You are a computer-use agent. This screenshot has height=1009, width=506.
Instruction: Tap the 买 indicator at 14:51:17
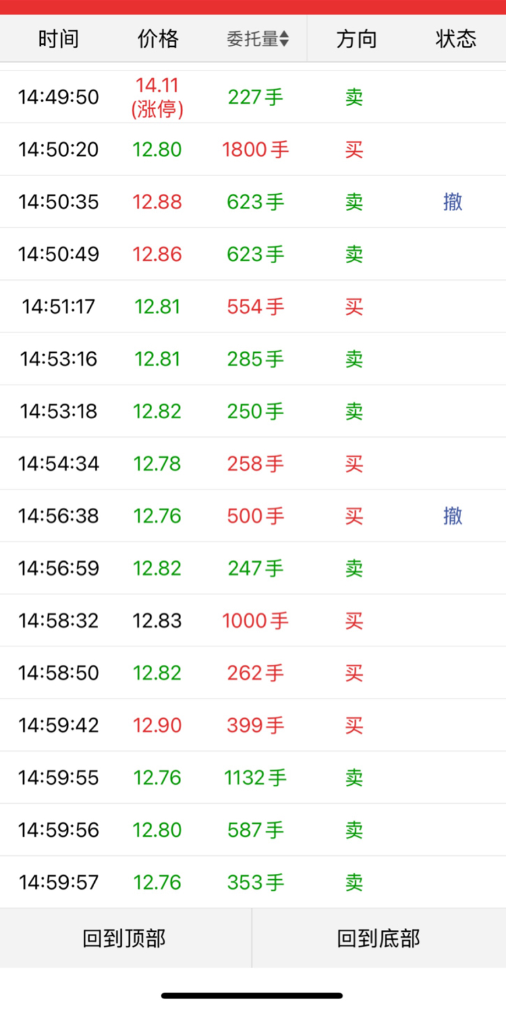354,307
